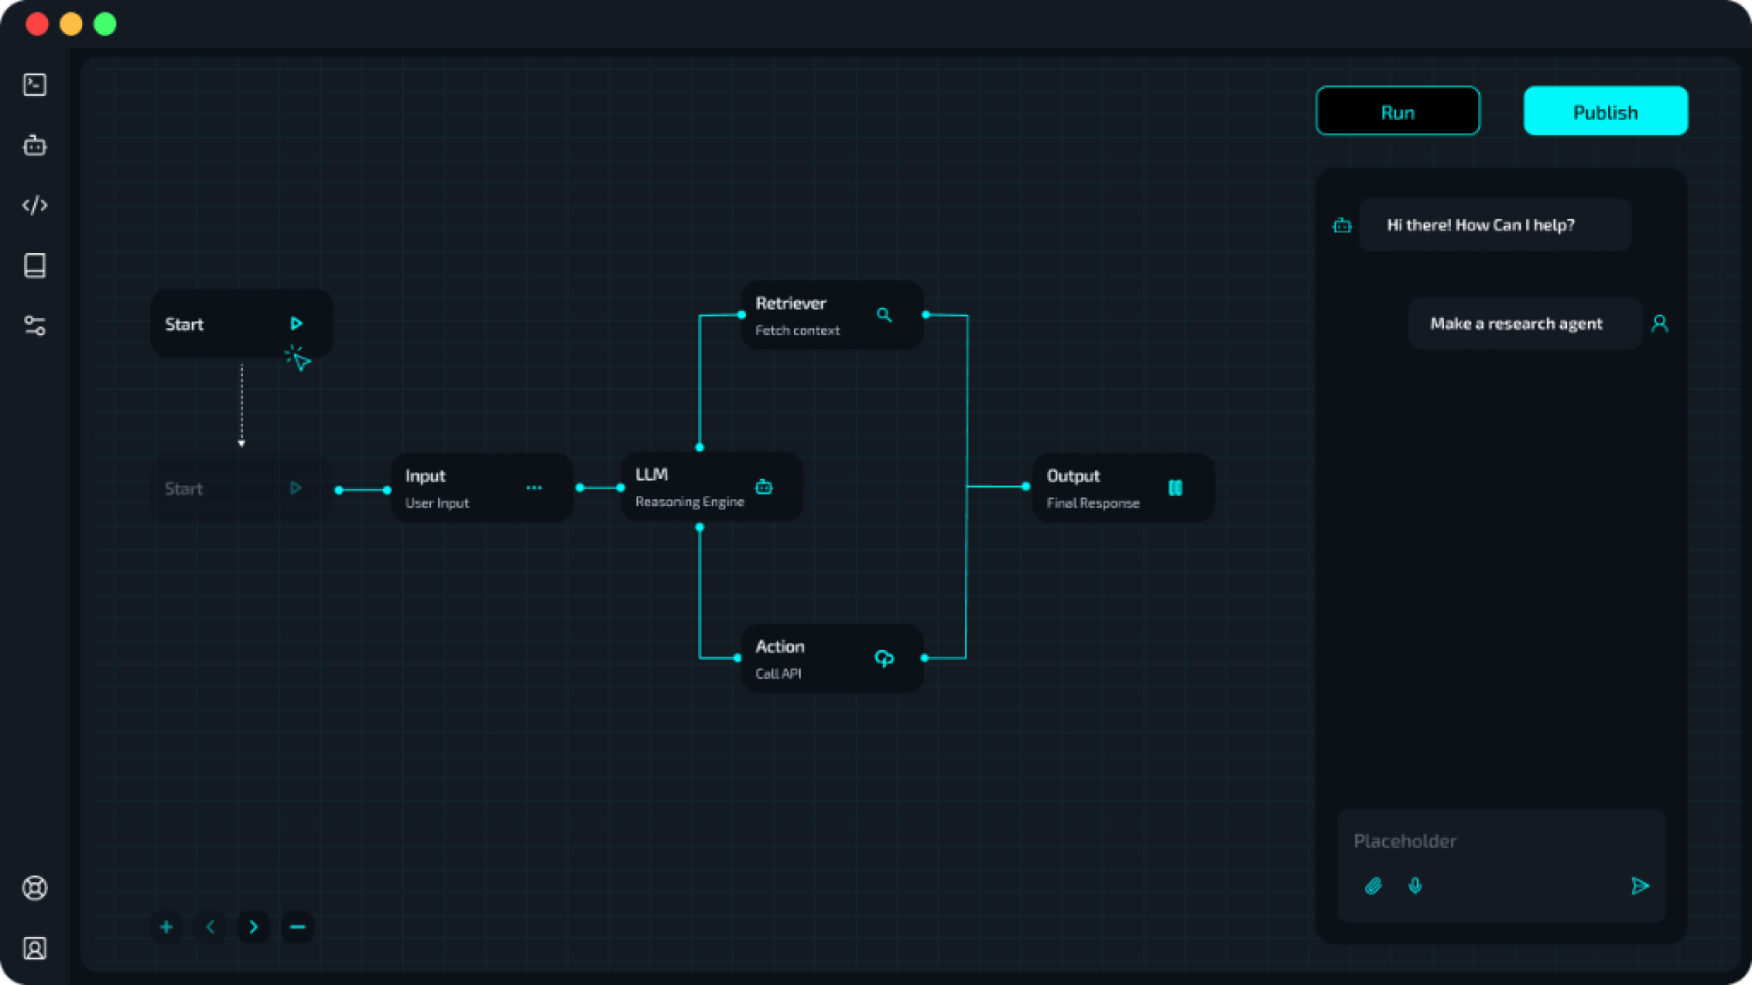
Task: Open the sliders settings sidebar icon
Action: tap(35, 326)
